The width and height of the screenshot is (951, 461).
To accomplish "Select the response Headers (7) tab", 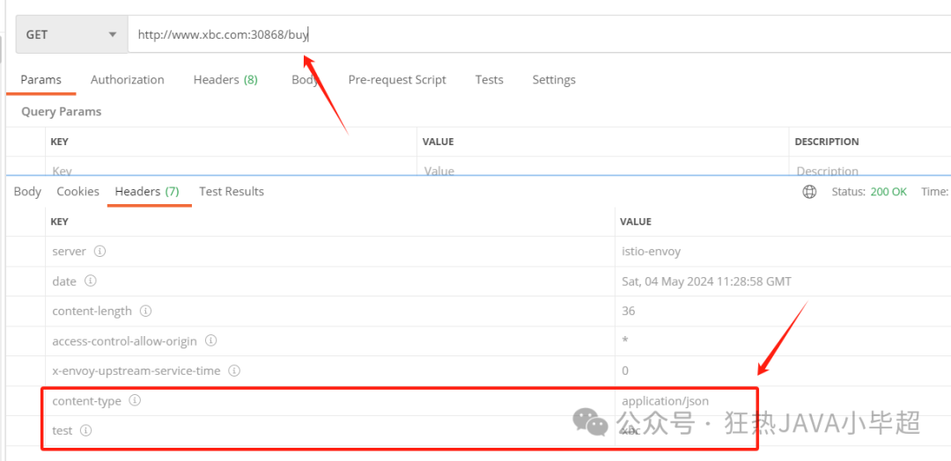I will (147, 192).
